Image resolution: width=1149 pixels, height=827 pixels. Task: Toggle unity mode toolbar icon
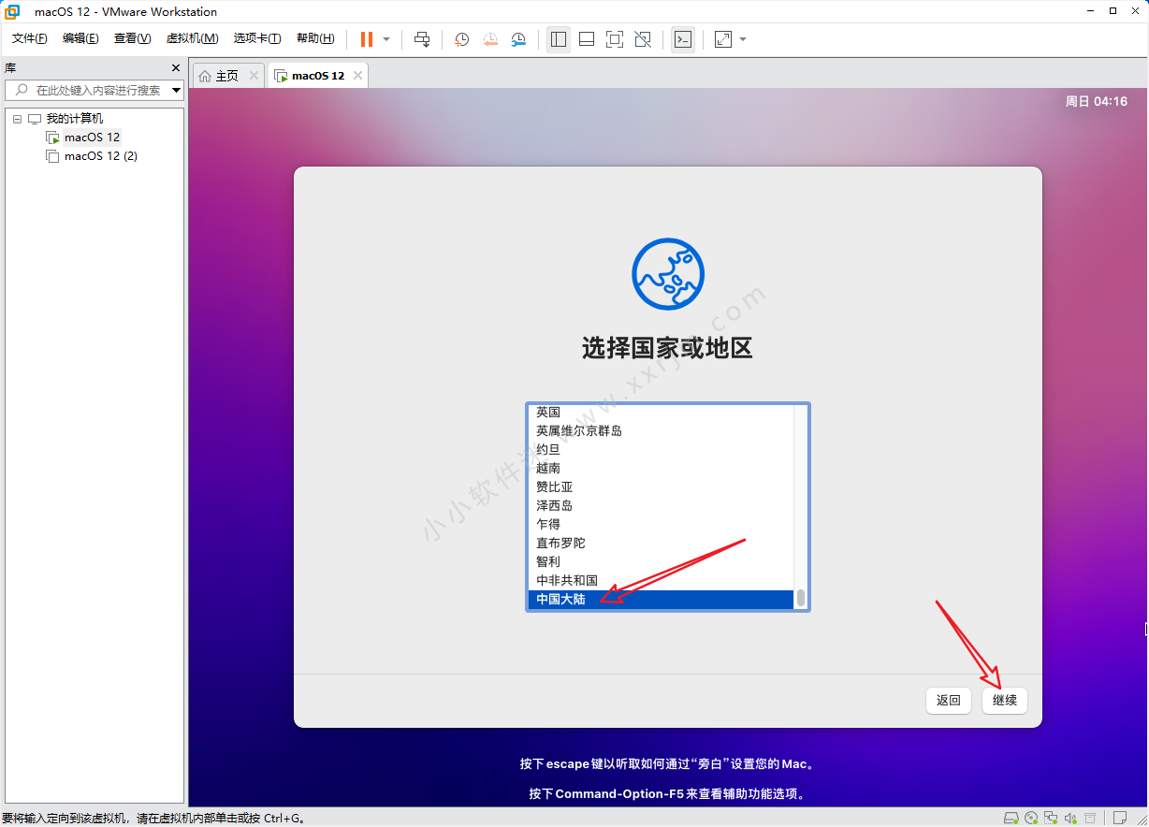point(643,39)
